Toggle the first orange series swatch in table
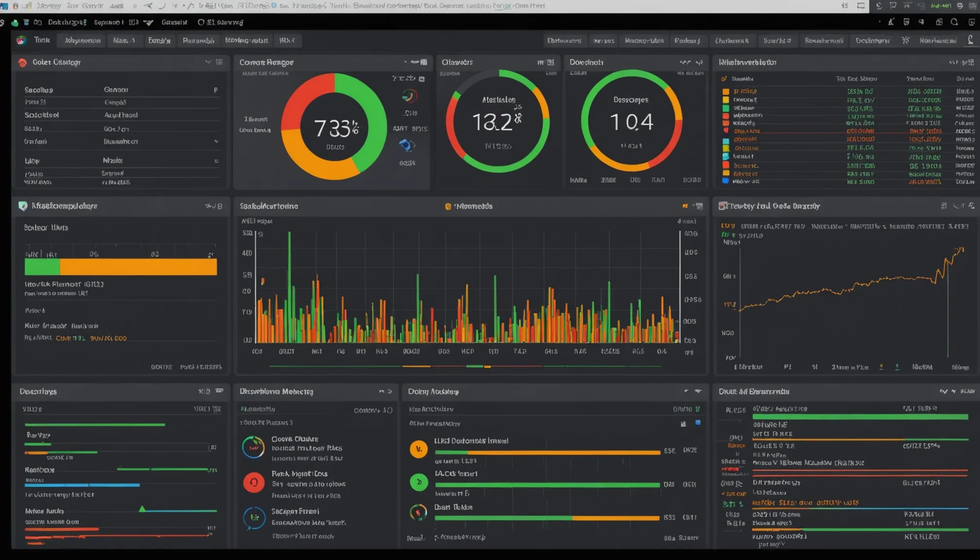Image resolution: width=980 pixels, height=560 pixels. (x=726, y=91)
